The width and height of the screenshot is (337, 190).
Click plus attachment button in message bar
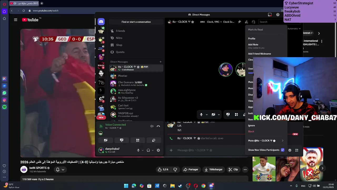171,150
